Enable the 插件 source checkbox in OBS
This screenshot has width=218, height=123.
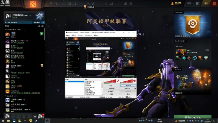click(x=86, y=84)
